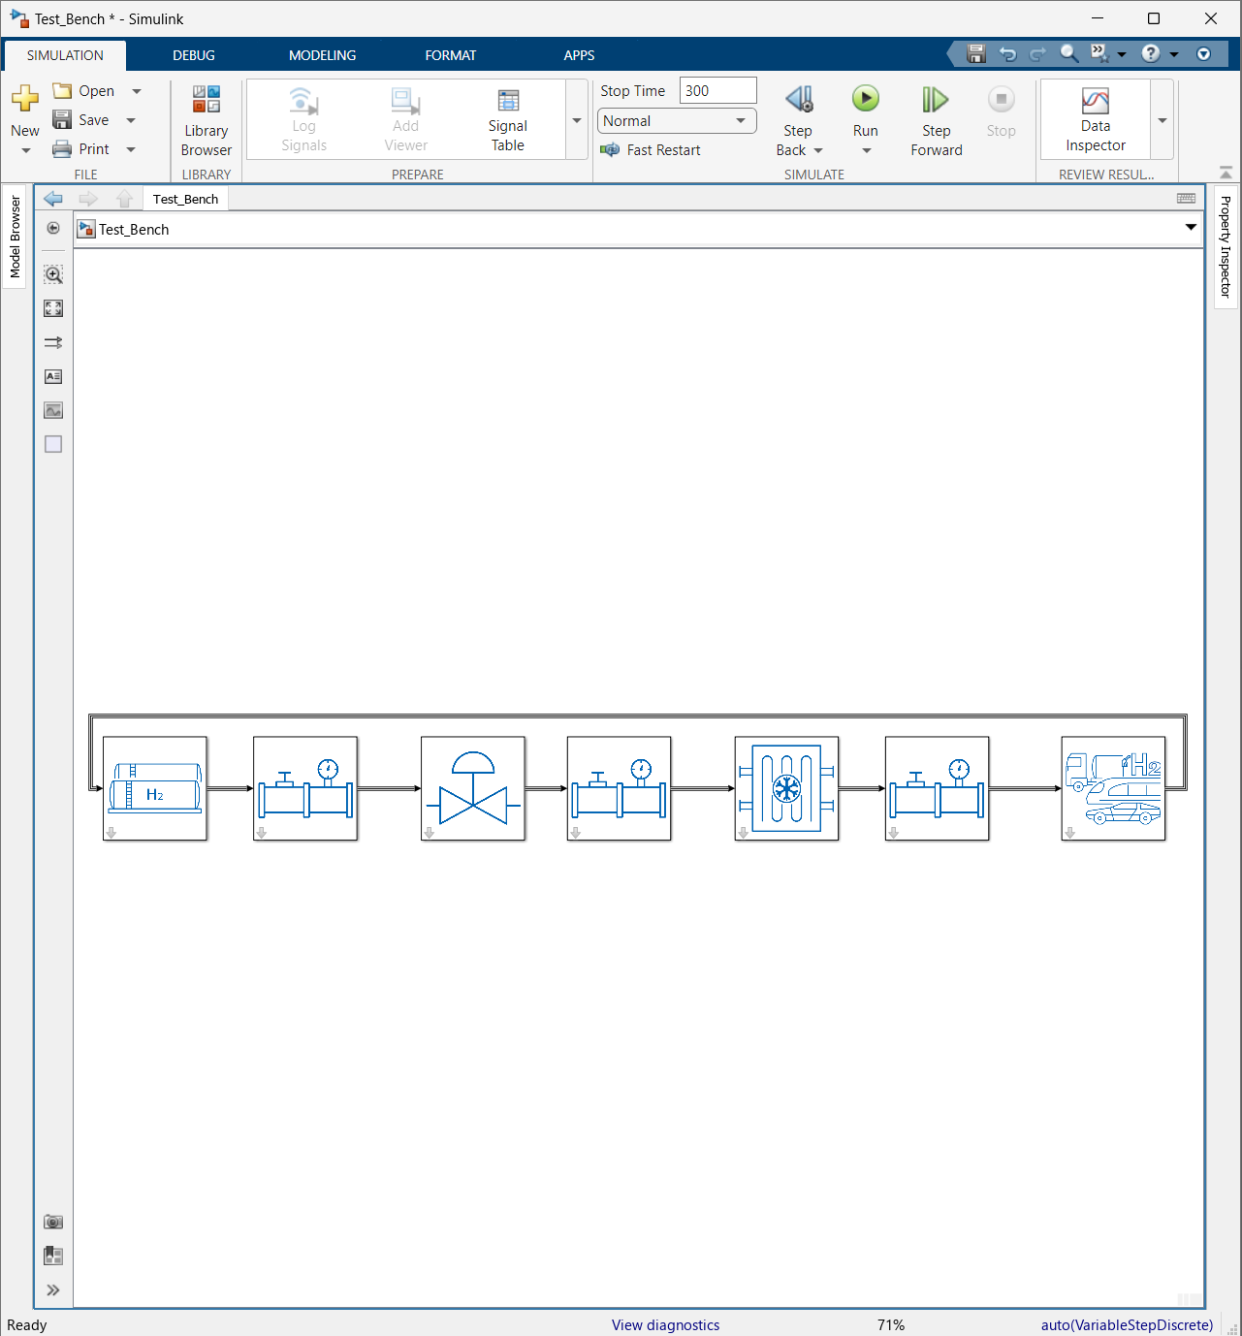Expand the Save options arrow
This screenshot has height=1336, width=1242.
pyautogui.click(x=131, y=120)
